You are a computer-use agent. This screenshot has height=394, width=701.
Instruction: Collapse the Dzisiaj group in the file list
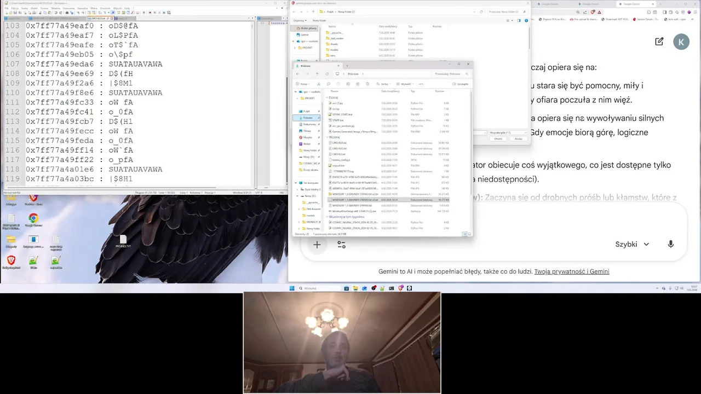pos(327,97)
